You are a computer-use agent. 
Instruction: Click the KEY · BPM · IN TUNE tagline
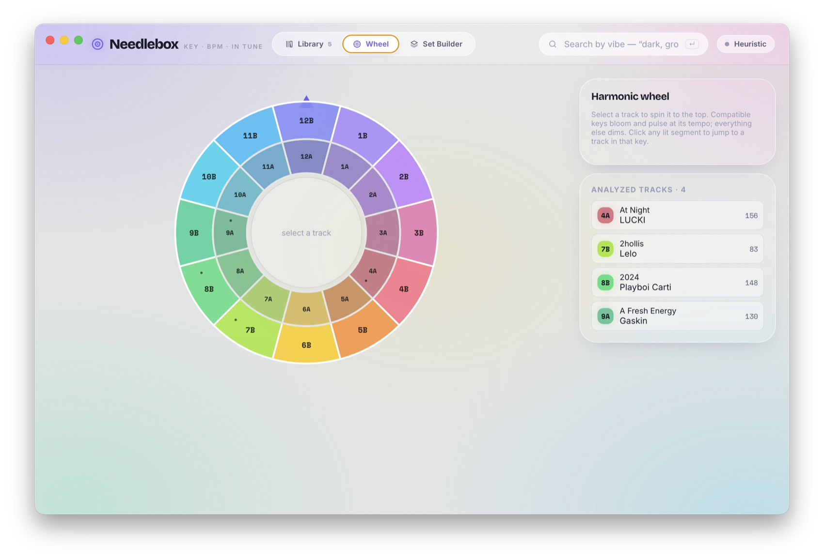point(223,47)
